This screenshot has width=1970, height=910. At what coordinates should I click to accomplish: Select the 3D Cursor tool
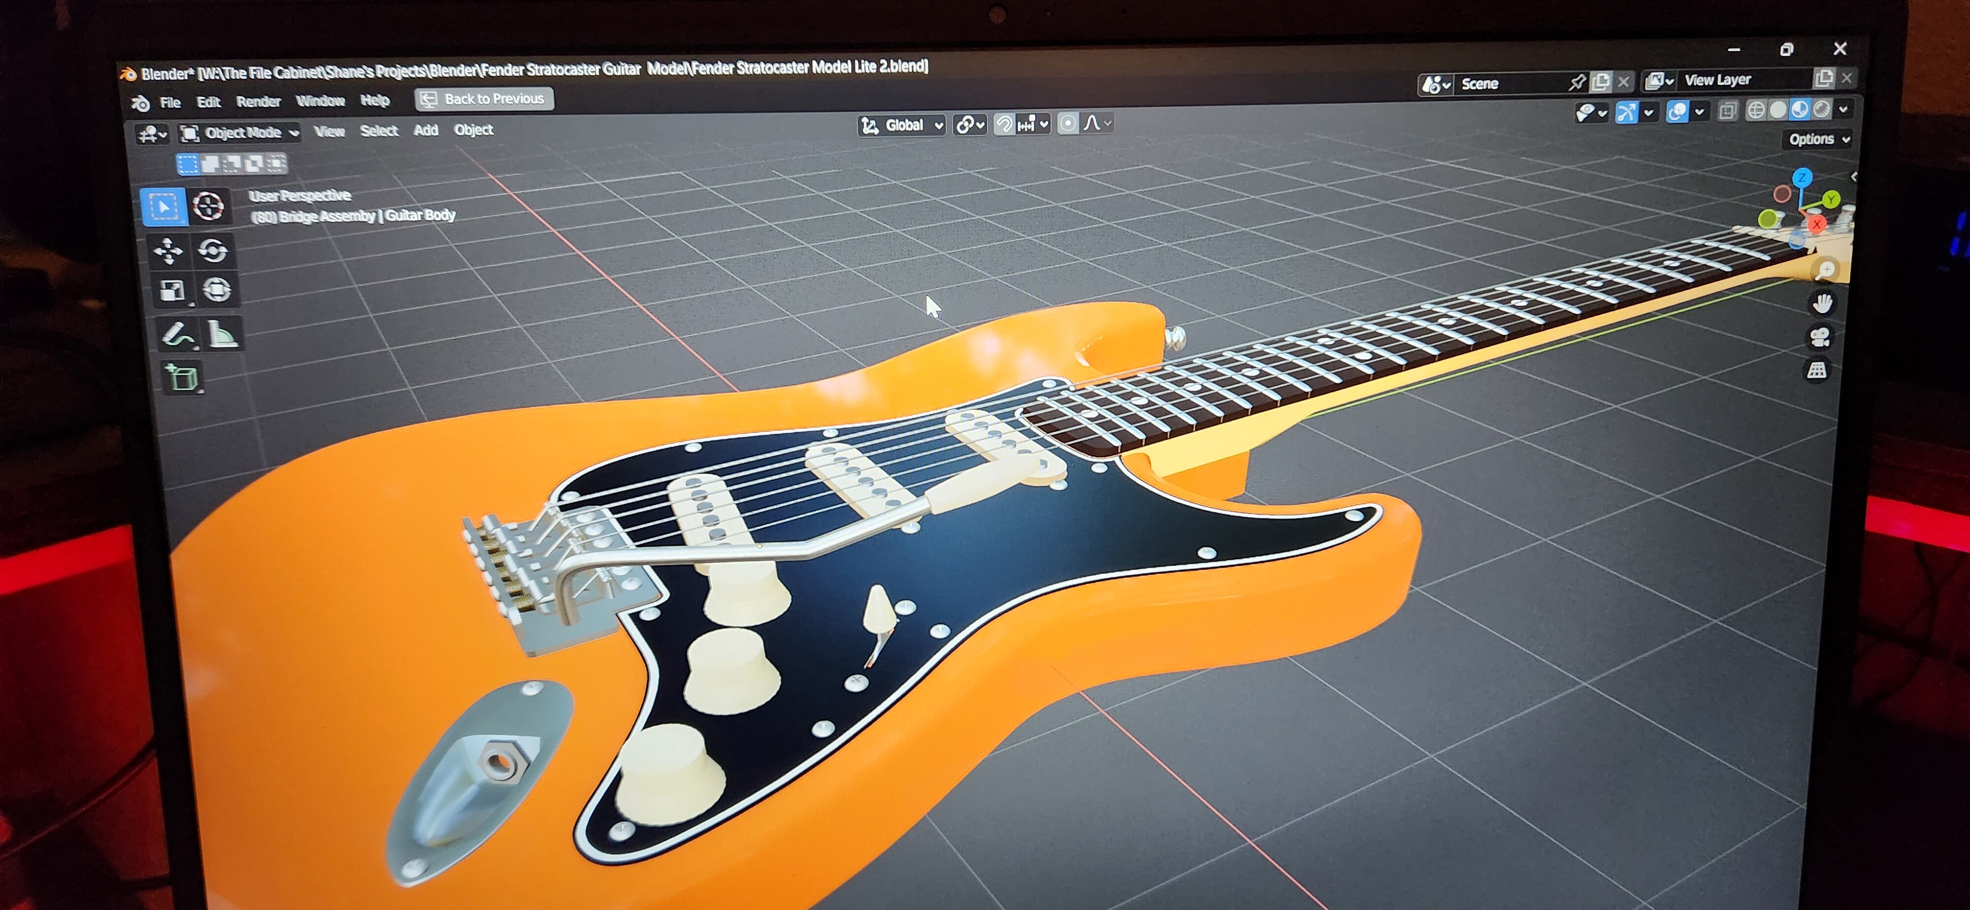click(208, 206)
